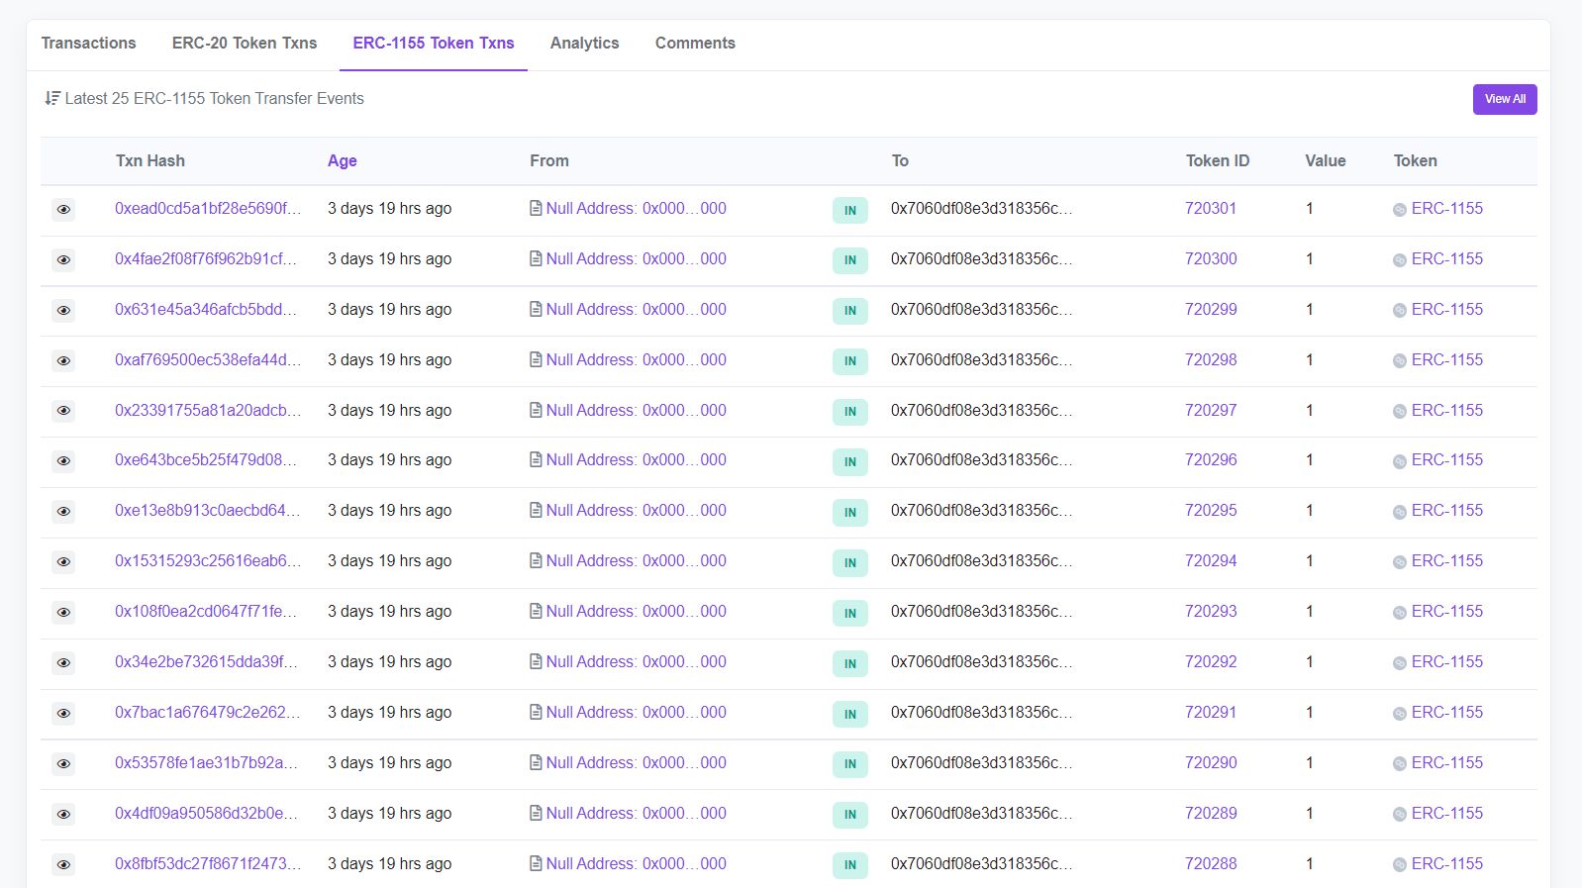Click To address in Token ID 720301 row
1582x888 pixels.
[x=981, y=208]
